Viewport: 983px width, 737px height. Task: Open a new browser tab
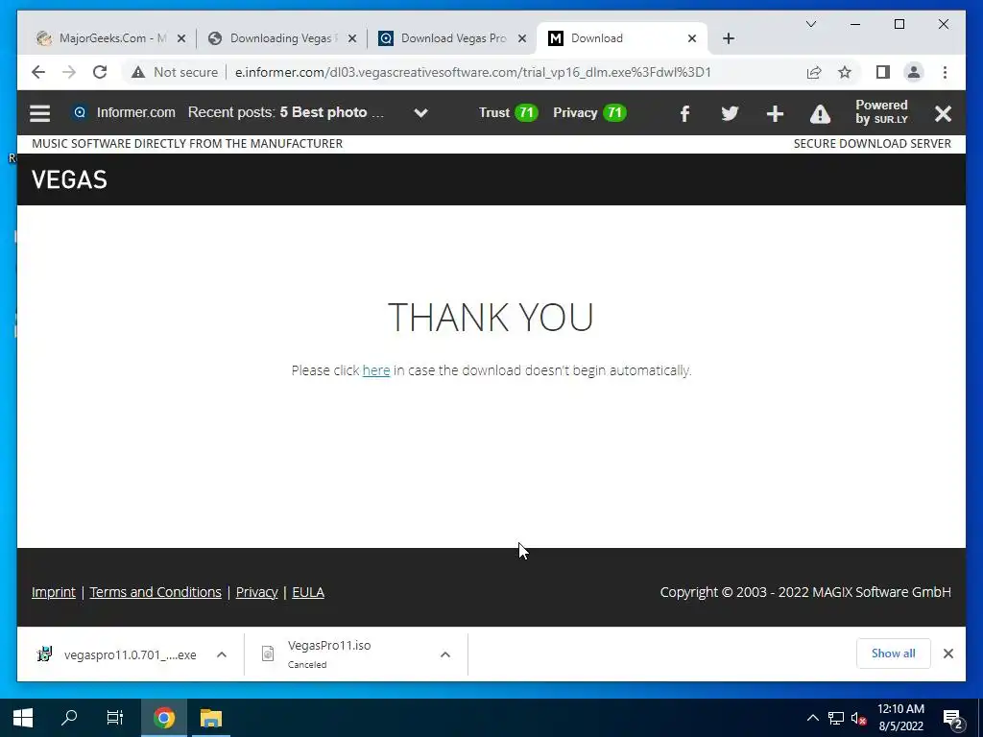pos(729,38)
